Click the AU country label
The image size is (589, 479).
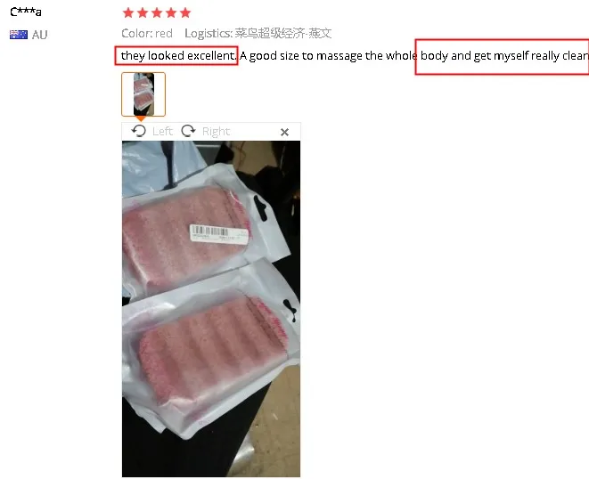tap(39, 35)
